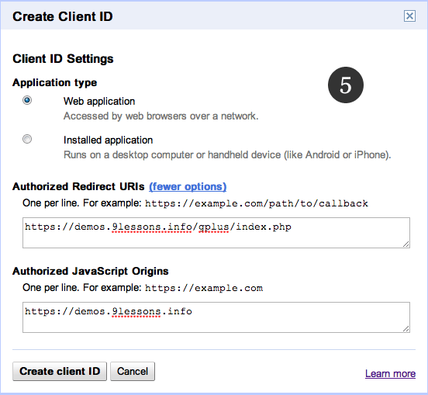428x395 pixels.
Task: Click the Installed application label text
Action: [x=108, y=140]
